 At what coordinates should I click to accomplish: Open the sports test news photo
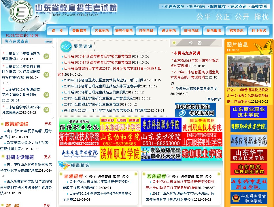pyautogui.click(x=249, y=71)
